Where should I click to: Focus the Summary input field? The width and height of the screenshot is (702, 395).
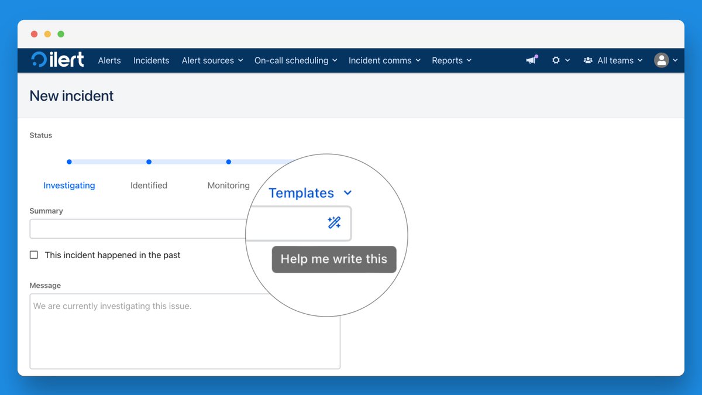coord(190,229)
